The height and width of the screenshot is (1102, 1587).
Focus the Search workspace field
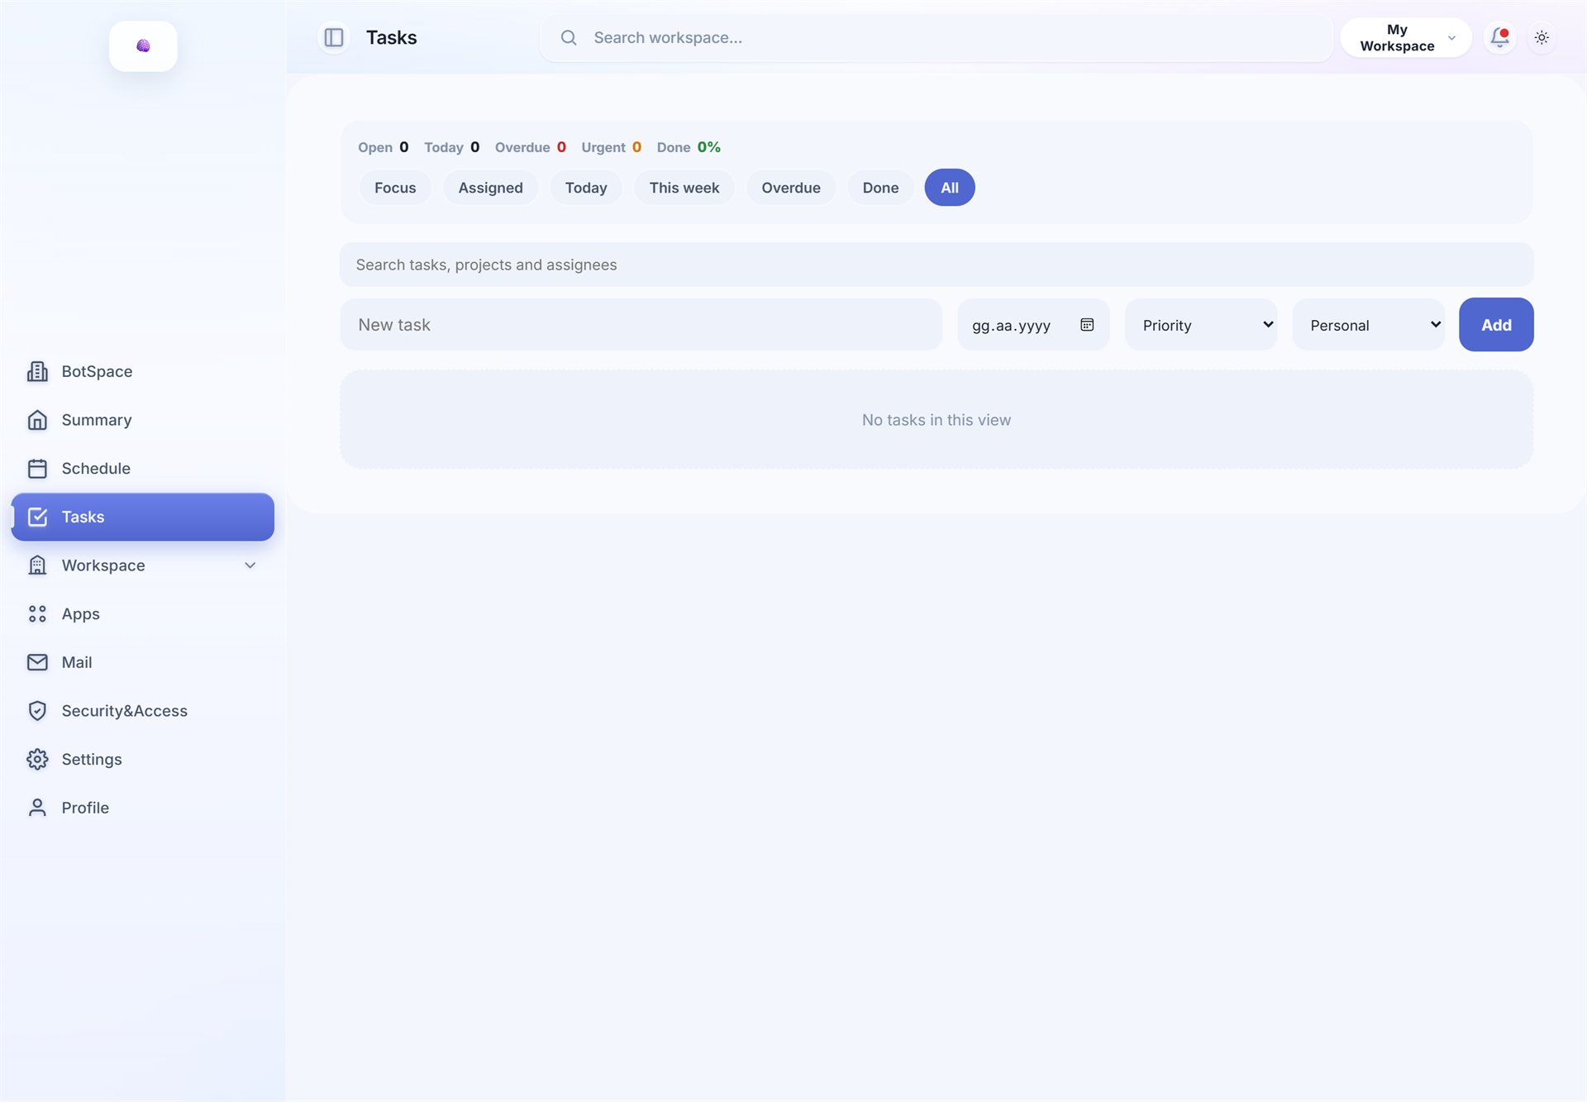[x=936, y=38]
